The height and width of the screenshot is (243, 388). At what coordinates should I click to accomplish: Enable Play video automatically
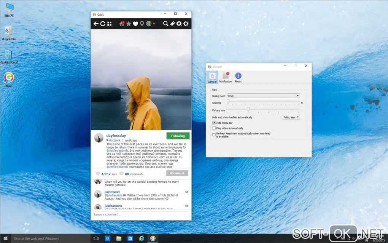[x=214, y=128]
